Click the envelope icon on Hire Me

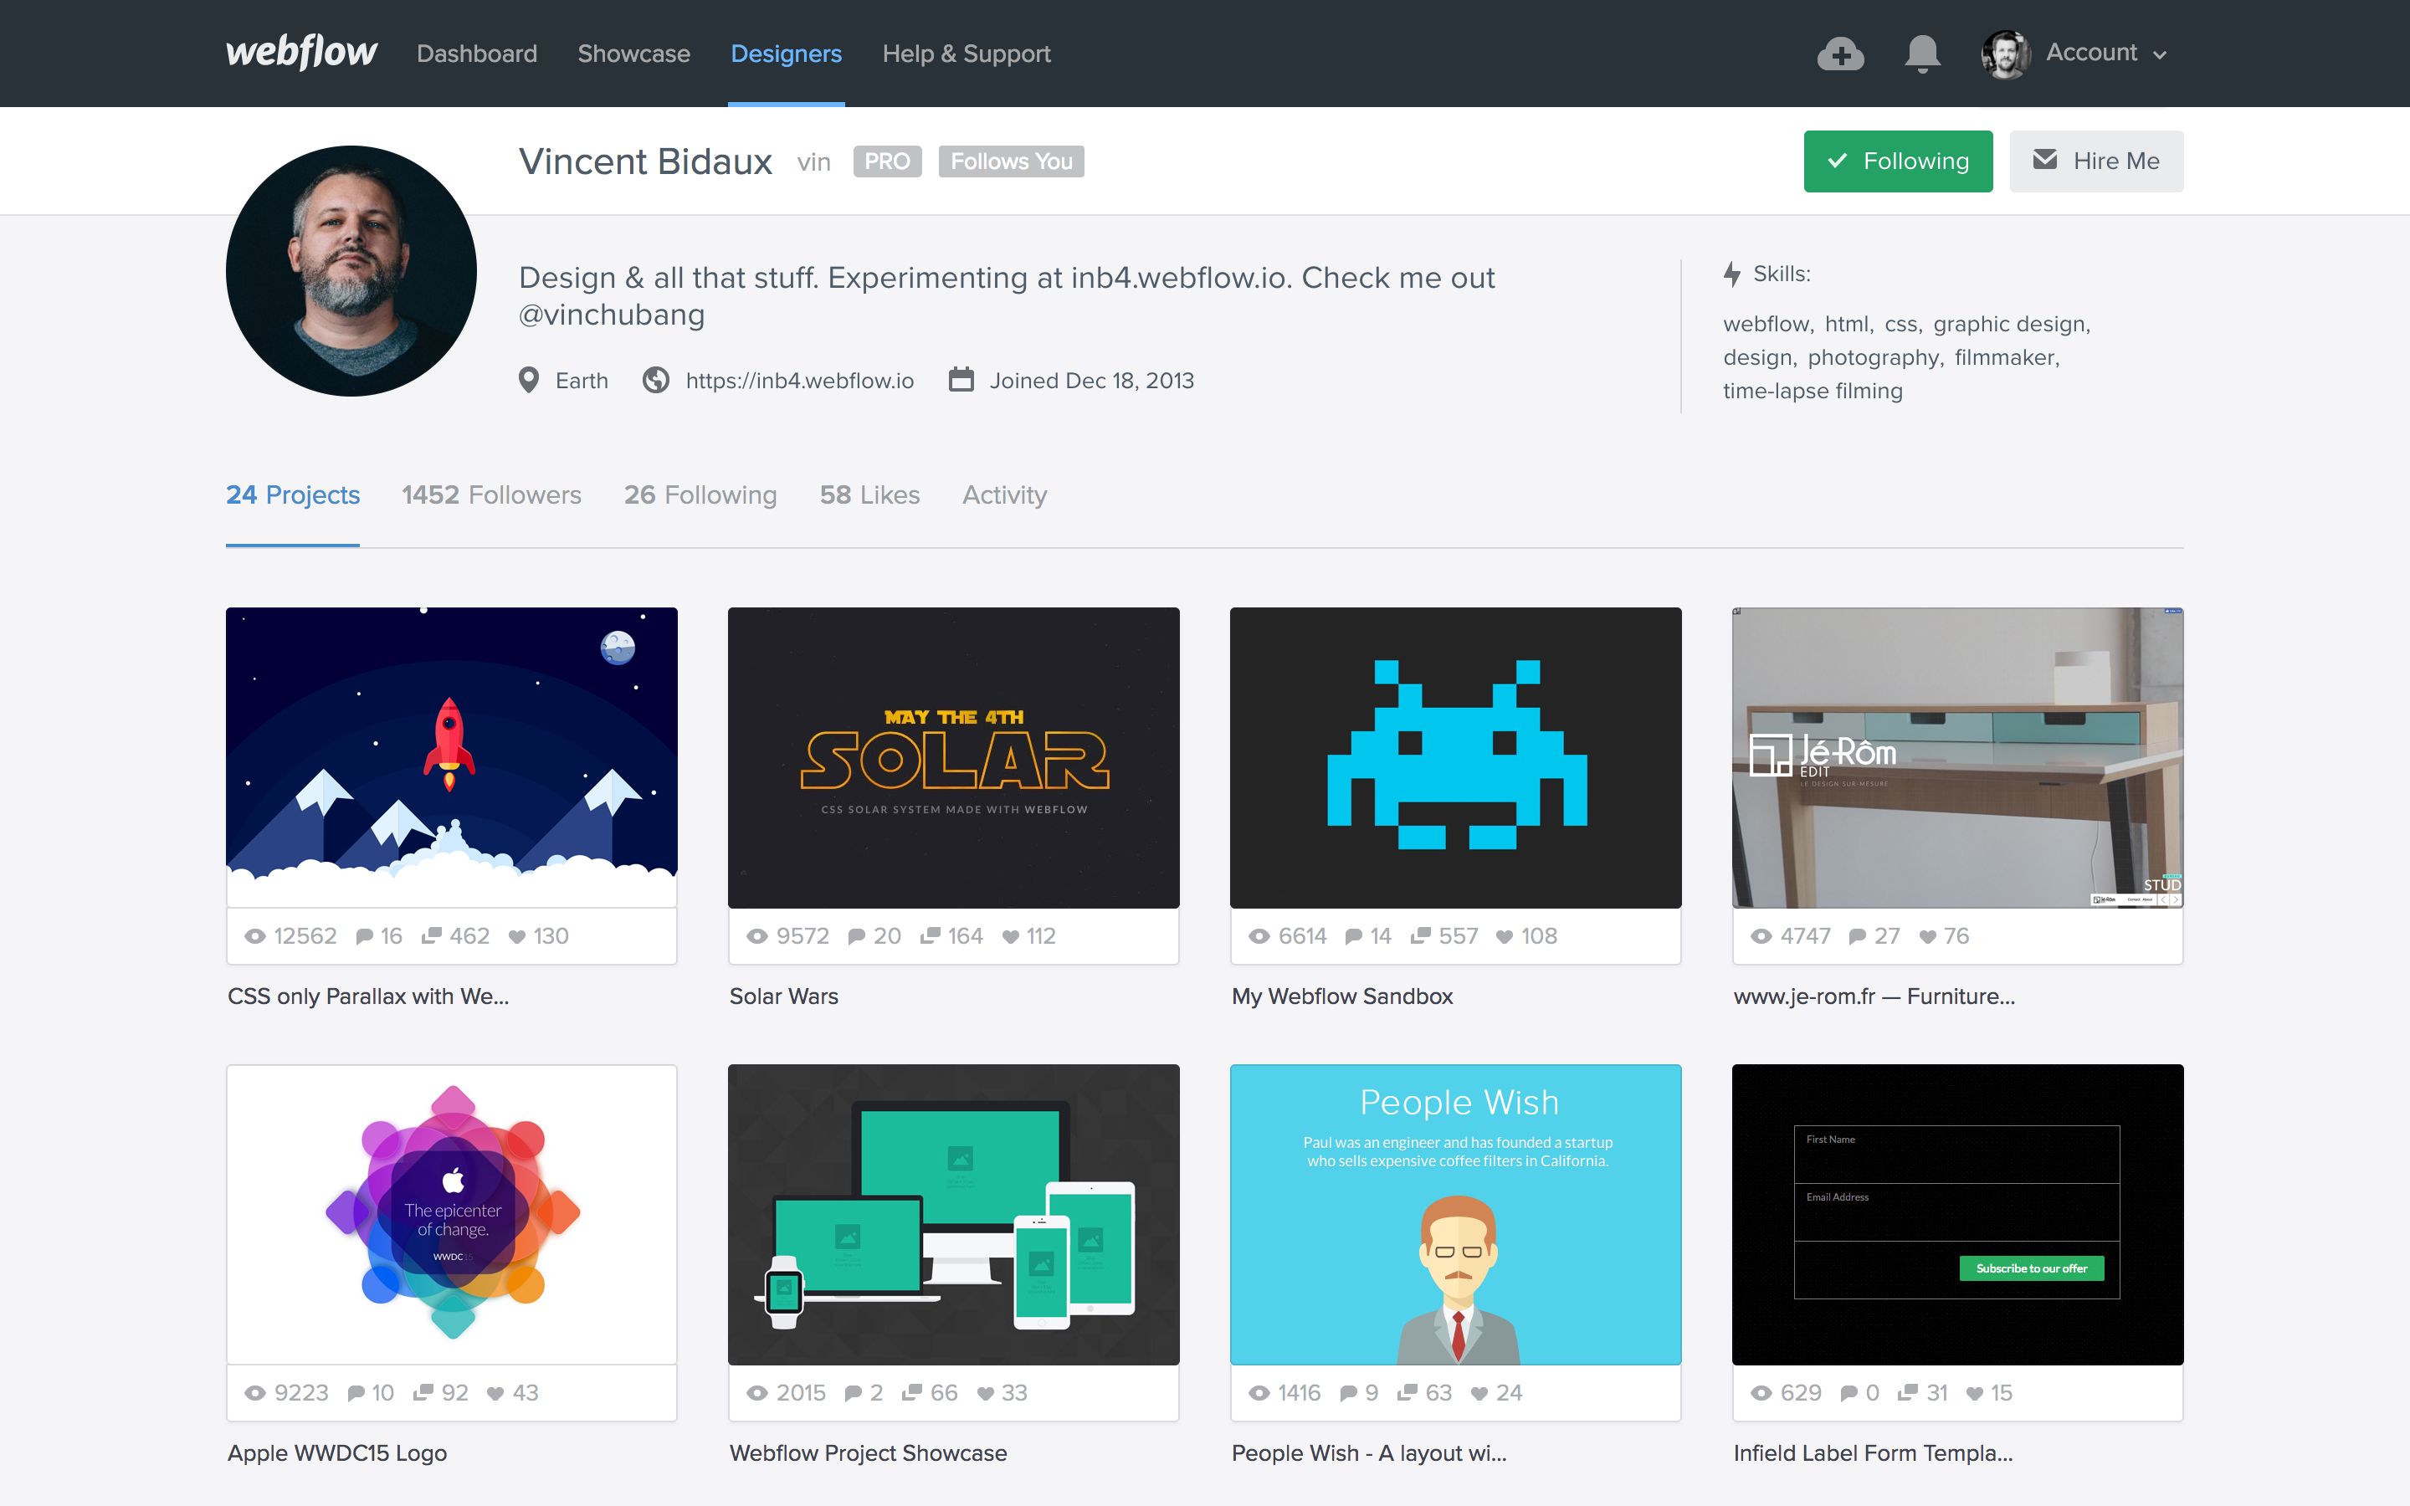click(x=2044, y=161)
